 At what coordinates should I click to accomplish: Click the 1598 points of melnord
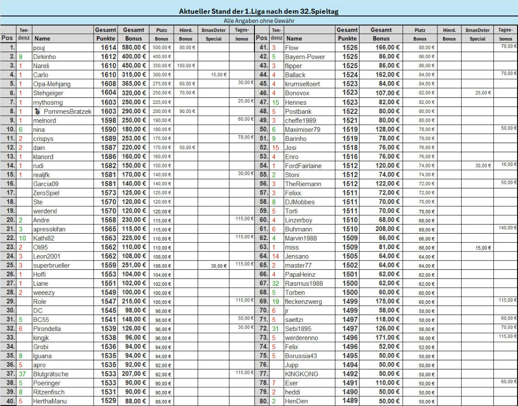[x=108, y=120]
